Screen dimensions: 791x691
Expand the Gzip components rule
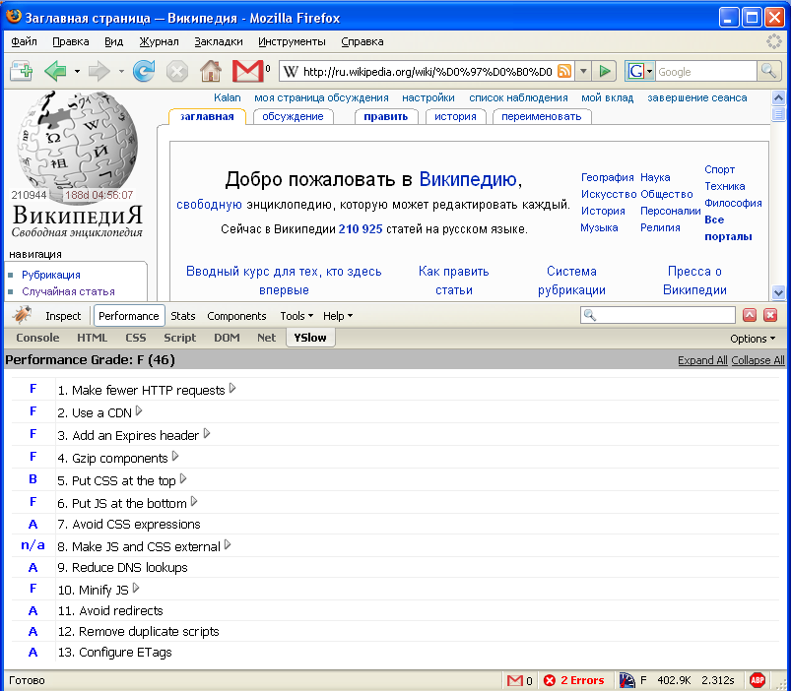(175, 457)
